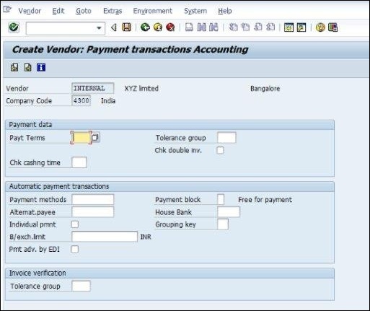Click the Vendor field showing INTERNAL
Viewport: 370px width, 311px height.
tap(93, 88)
